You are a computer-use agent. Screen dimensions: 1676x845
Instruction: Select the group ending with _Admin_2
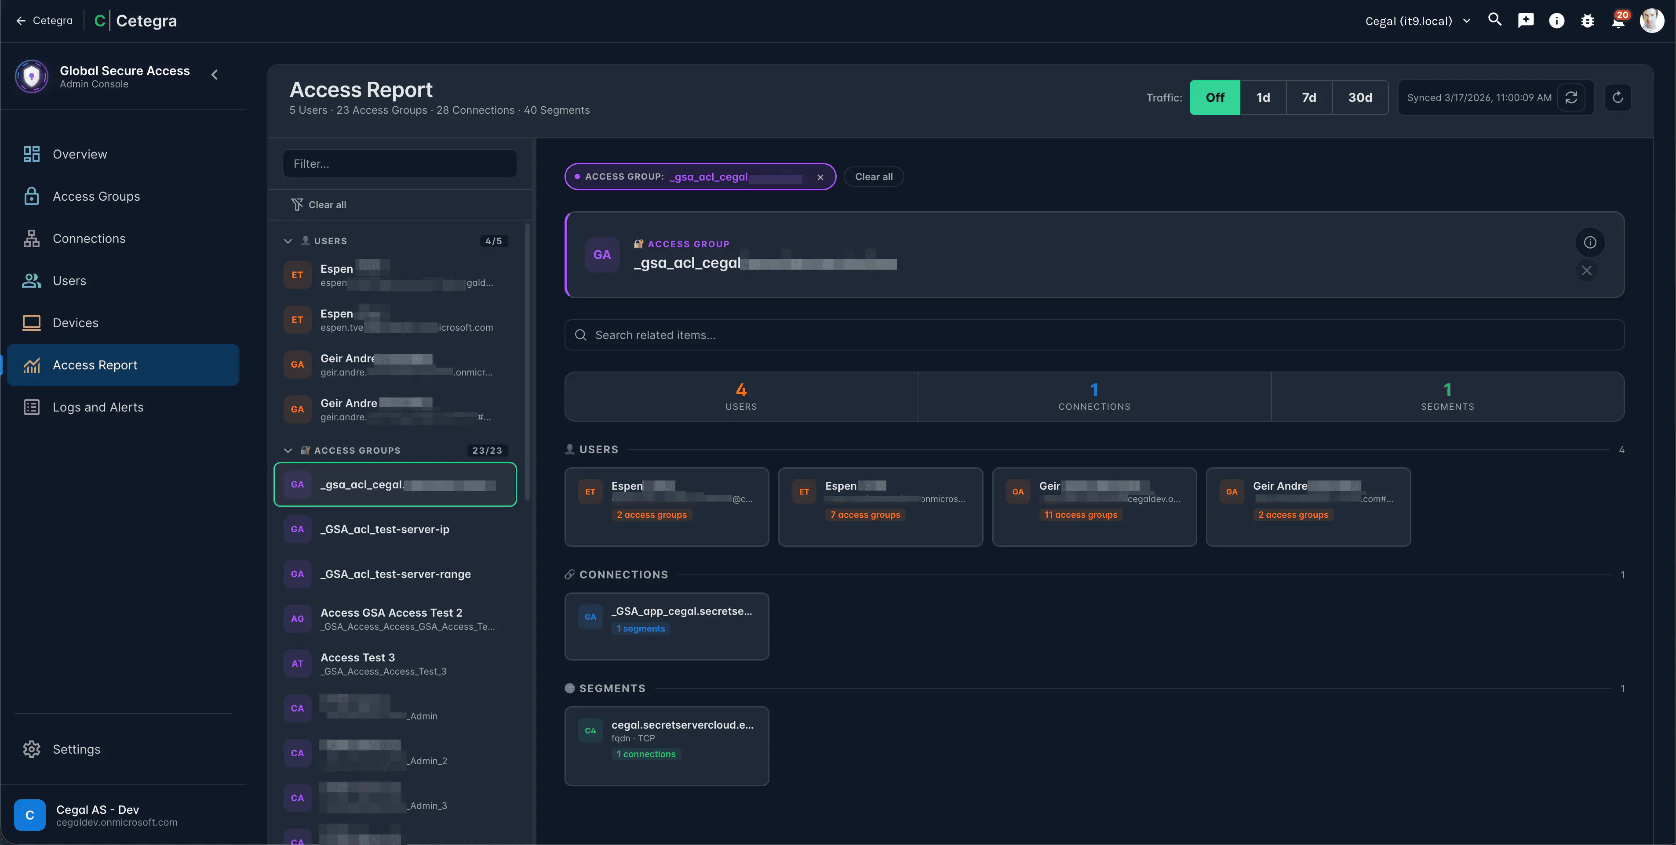(395, 753)
